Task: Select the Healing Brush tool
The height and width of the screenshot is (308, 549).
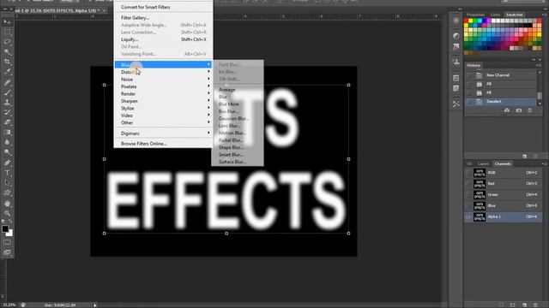Action: [x=7, y=82]
